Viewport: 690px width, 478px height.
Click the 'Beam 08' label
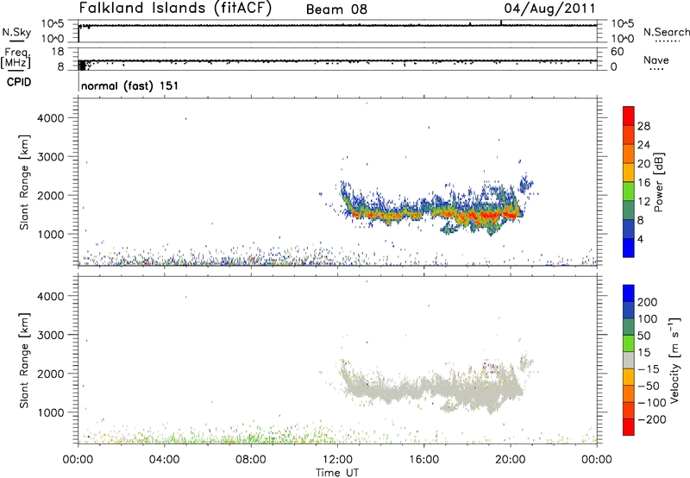pos(336,9)
